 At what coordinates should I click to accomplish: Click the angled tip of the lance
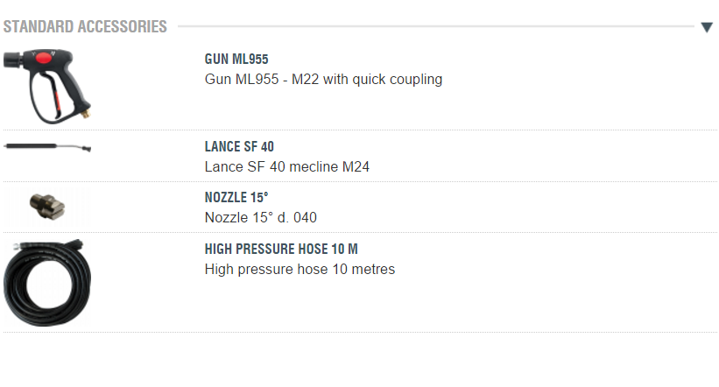coord(86,149)
